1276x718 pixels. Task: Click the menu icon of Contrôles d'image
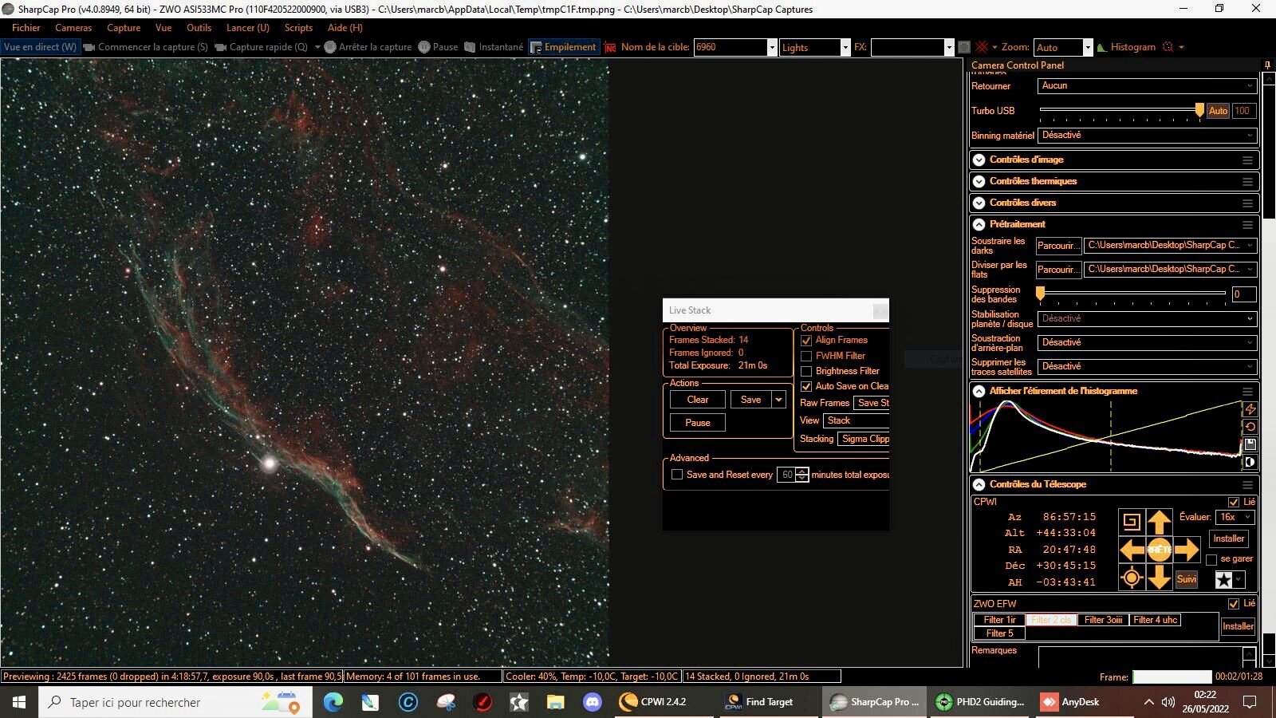pyautogui.click(x=1247, y=160)
